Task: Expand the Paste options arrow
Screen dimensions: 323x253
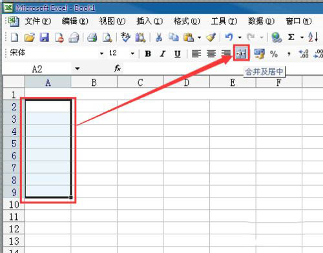Action: coord(200,37)
